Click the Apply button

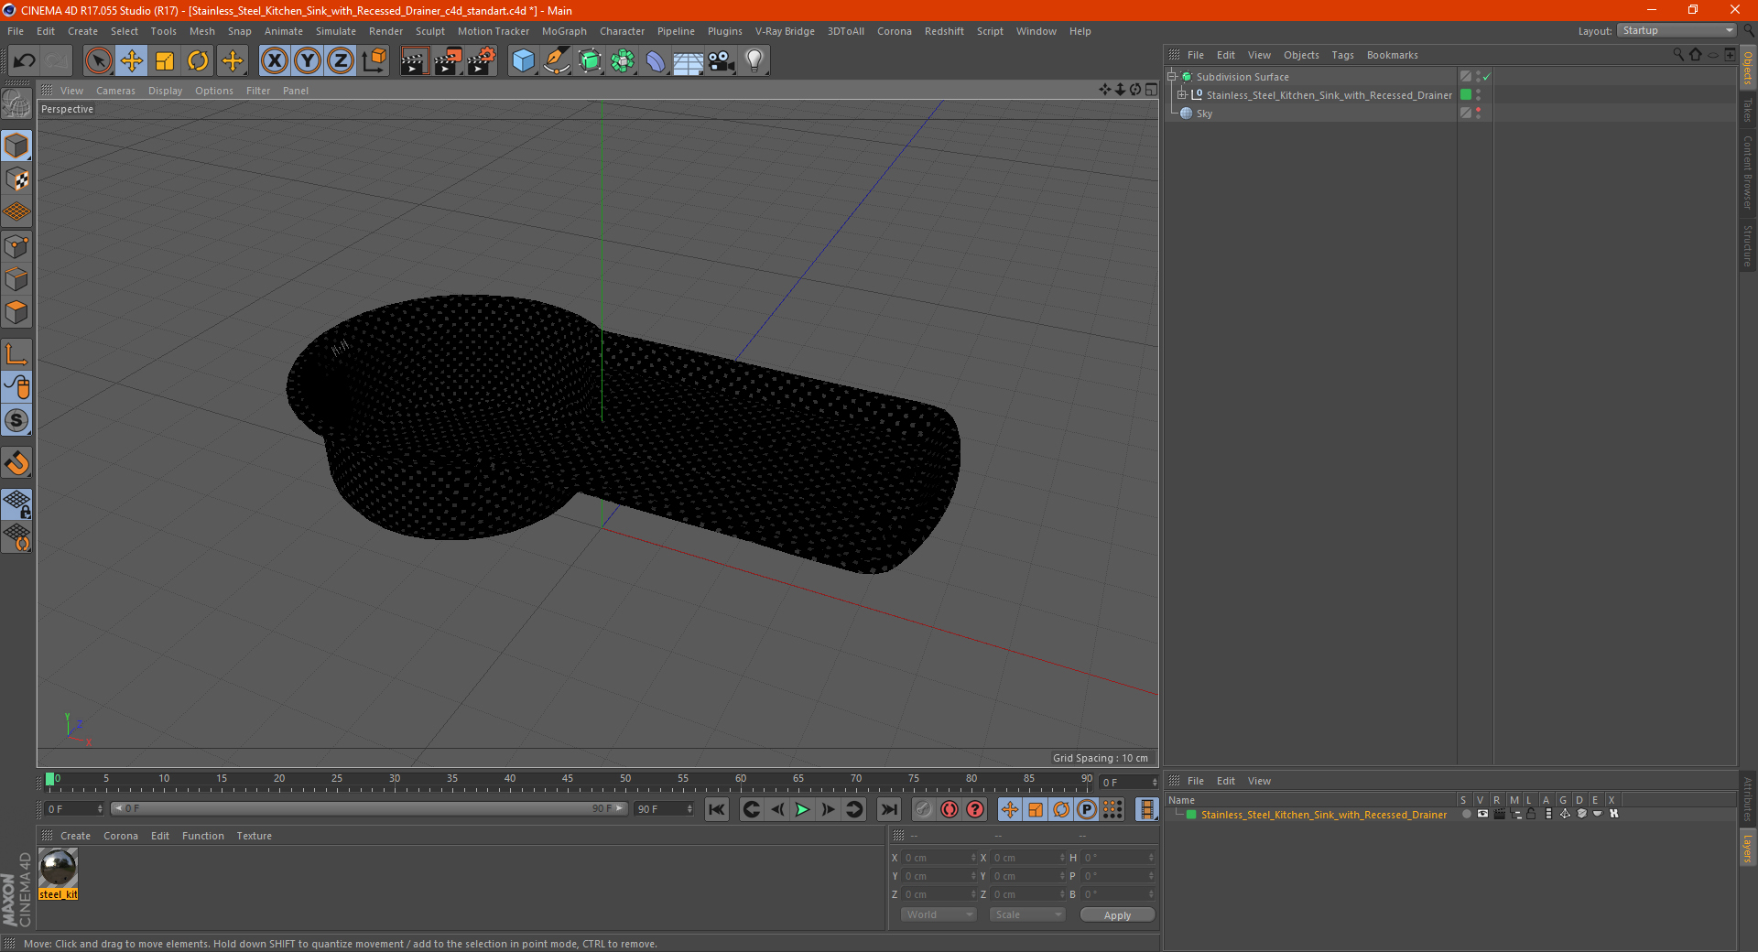1117,914
